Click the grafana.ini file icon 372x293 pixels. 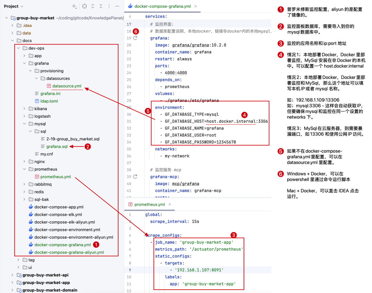tap(37, 93)
